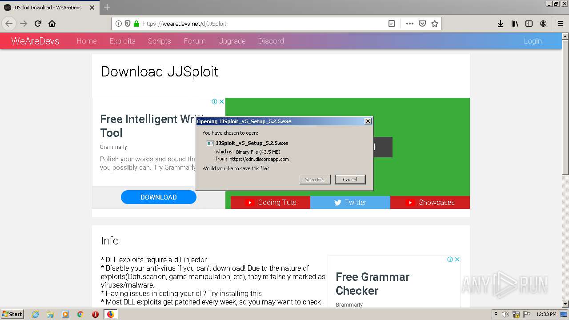Click the scrollbar down arrow

565,304
